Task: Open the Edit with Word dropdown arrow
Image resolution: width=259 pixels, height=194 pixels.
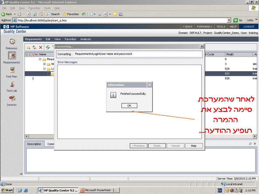Action: (110, 14)
